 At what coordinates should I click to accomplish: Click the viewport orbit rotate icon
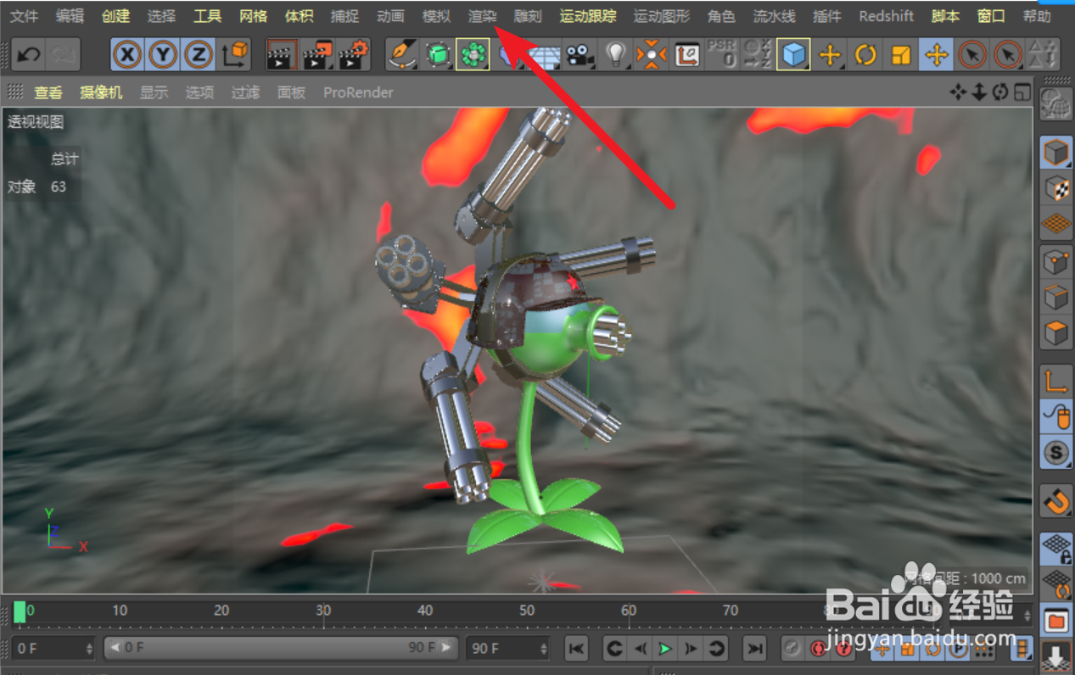[x=1000, y=92]
